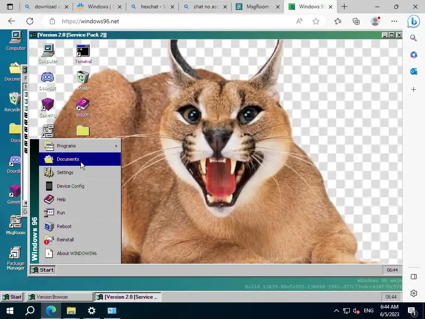Open sidebar search magnifier icon

[414, 38]
